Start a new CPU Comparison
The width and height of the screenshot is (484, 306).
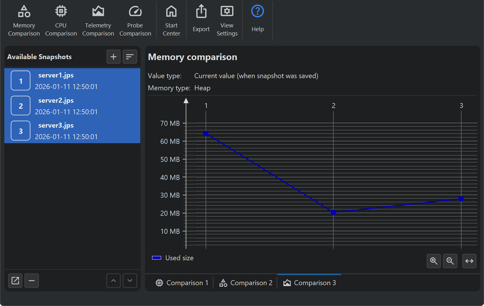(x=61, y=21)
